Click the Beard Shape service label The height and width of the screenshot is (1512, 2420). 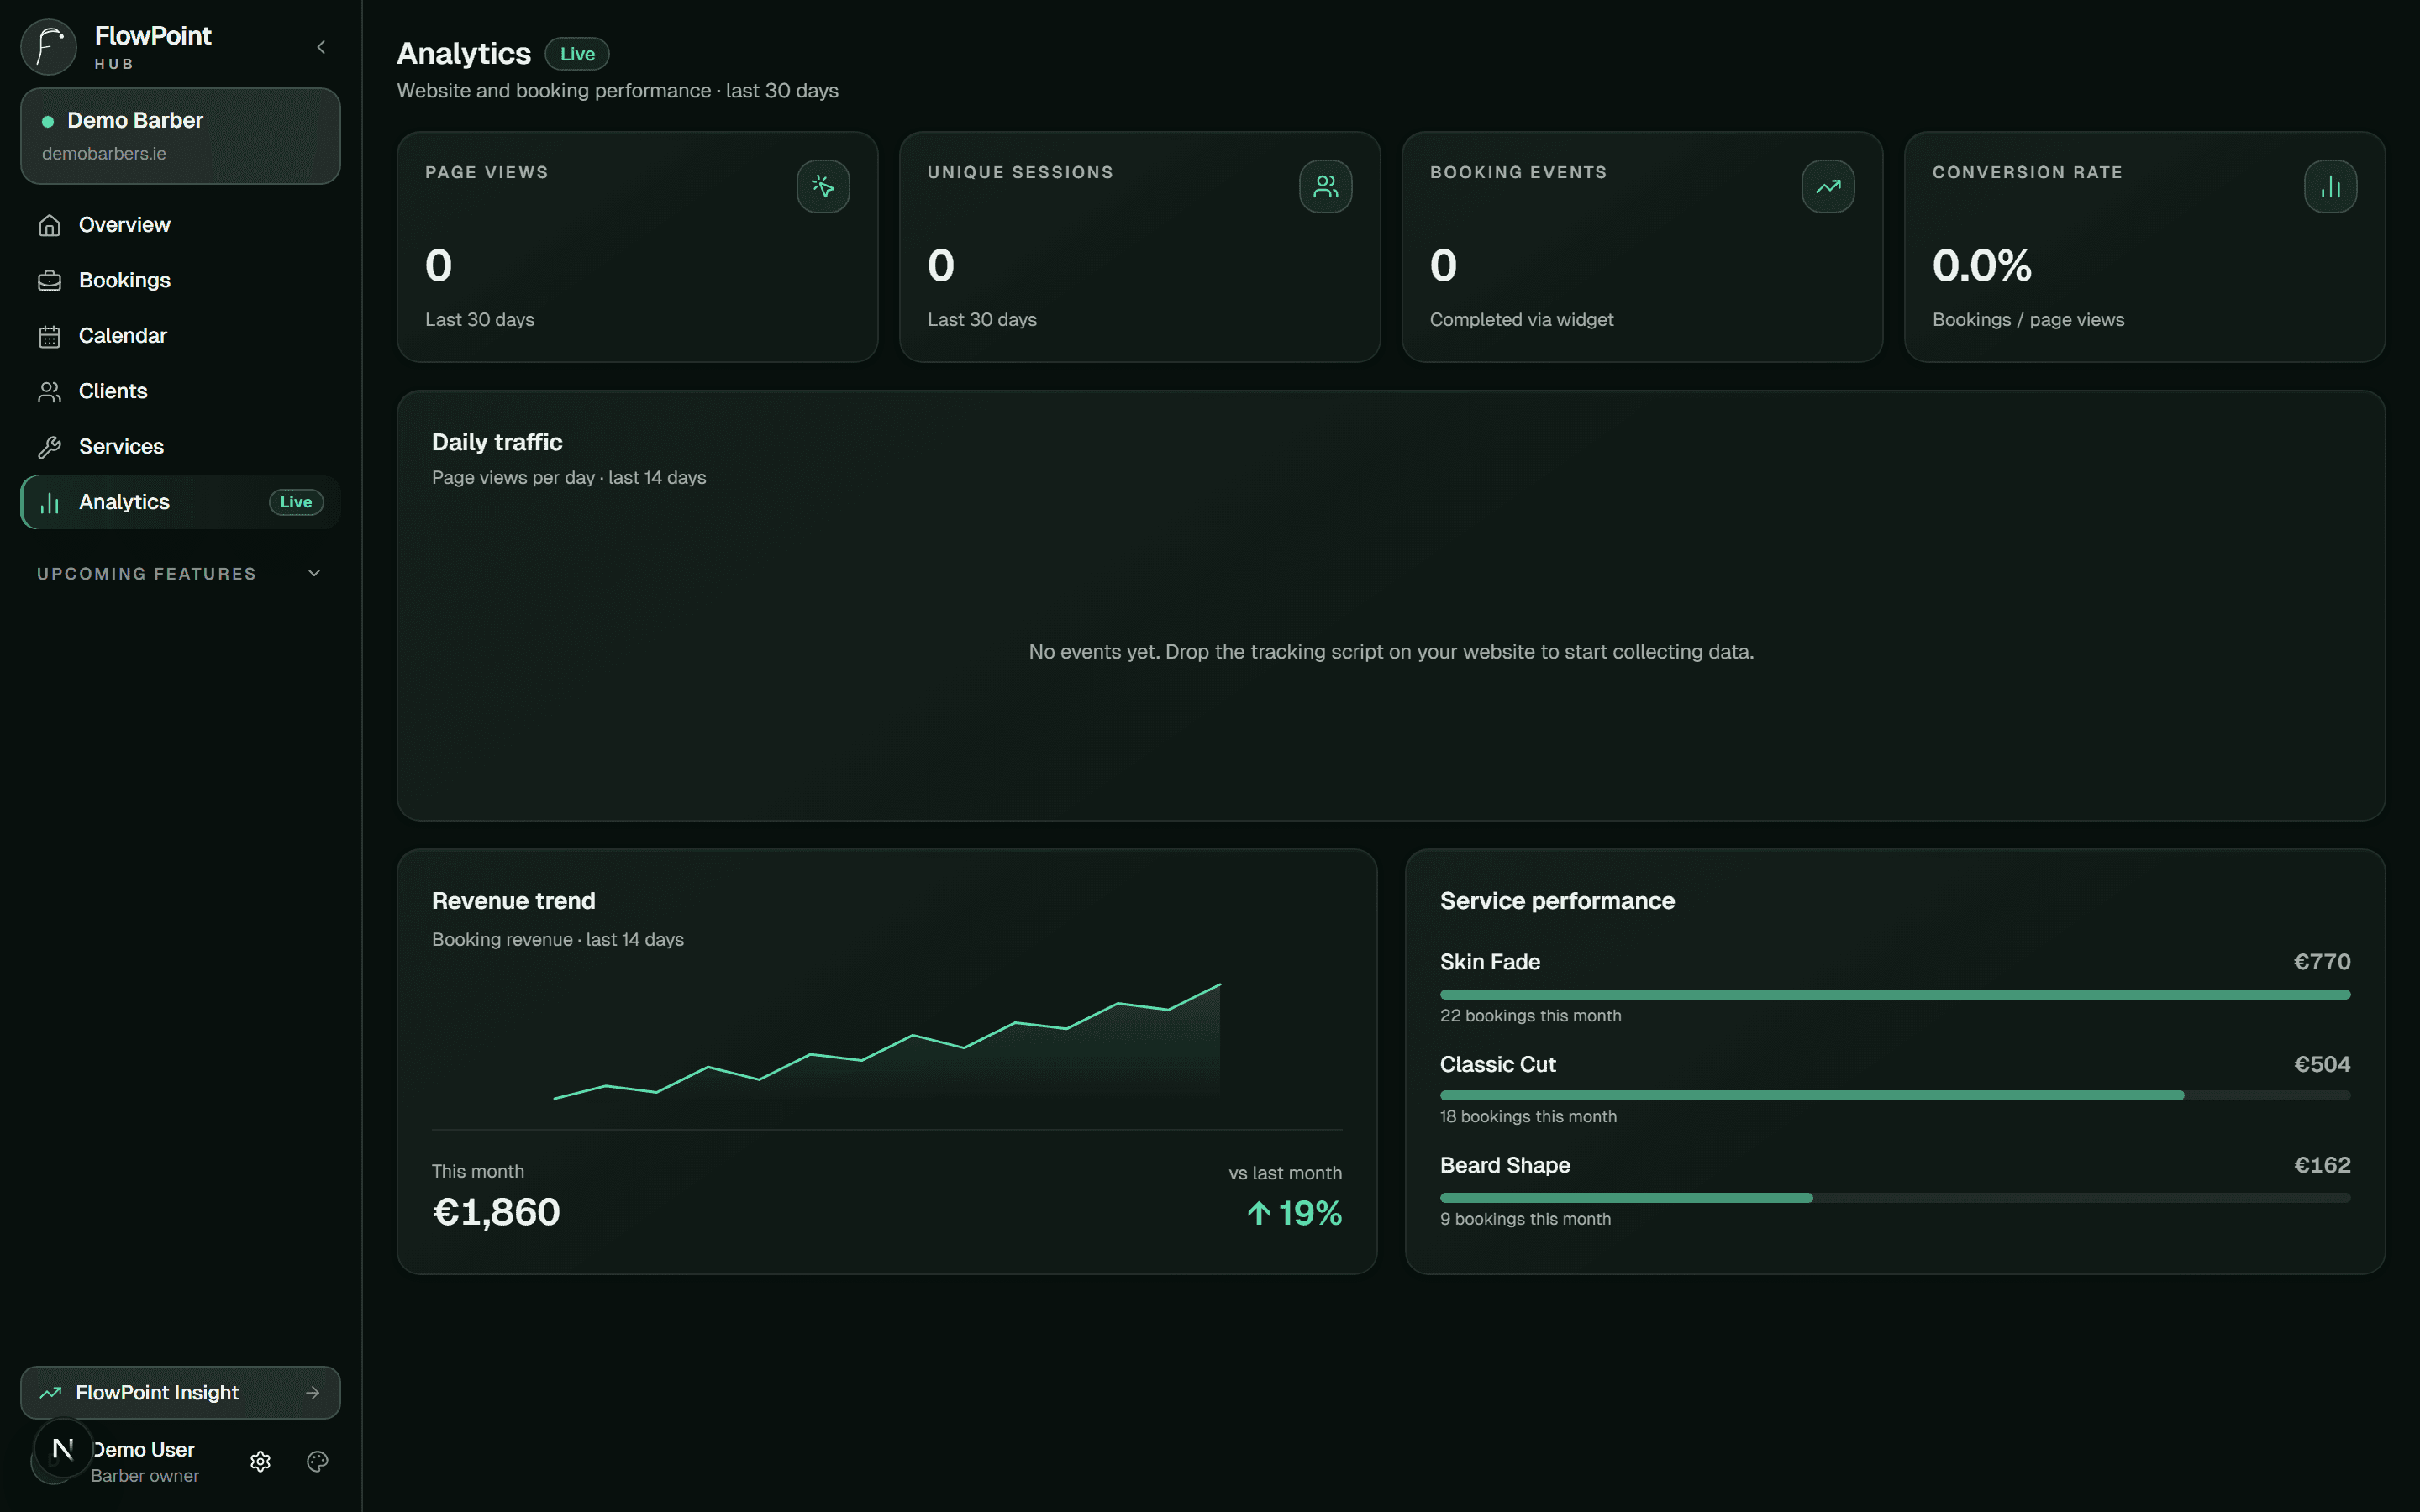coord(1505,1165)
